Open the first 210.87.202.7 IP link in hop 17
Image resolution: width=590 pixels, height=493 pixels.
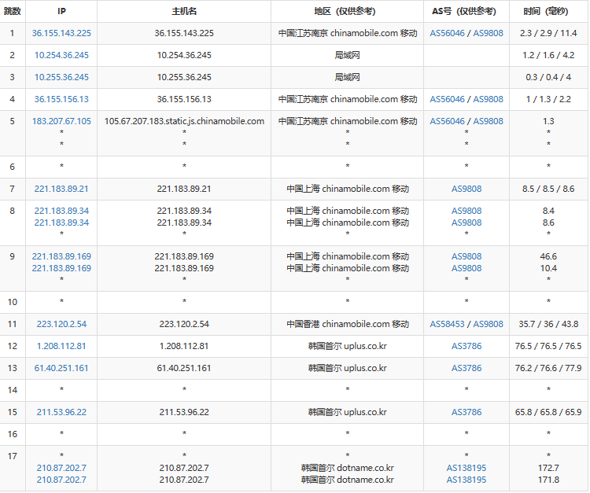pyautogui.click(x=61, y=468)
